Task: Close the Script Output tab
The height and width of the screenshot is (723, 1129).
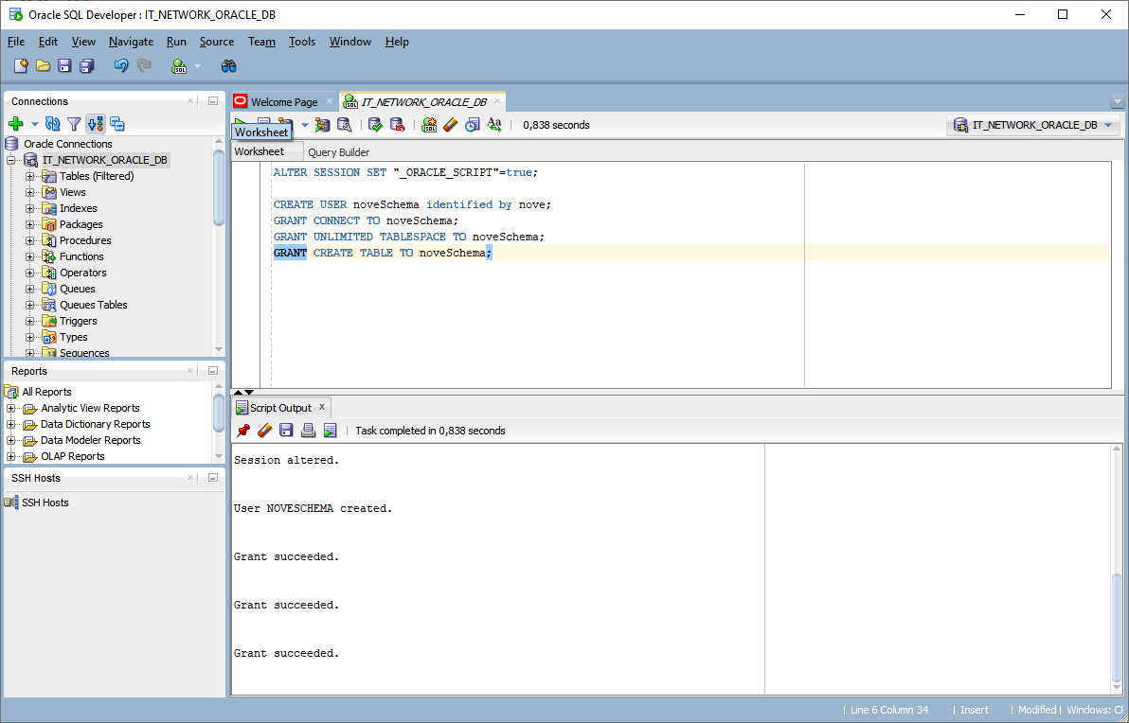Action: point(322,407)
